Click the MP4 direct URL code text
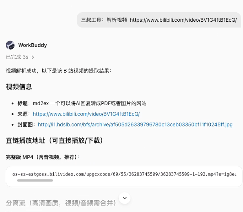The width and height of the screenshot is (243, 212). (x=124, y=174)
